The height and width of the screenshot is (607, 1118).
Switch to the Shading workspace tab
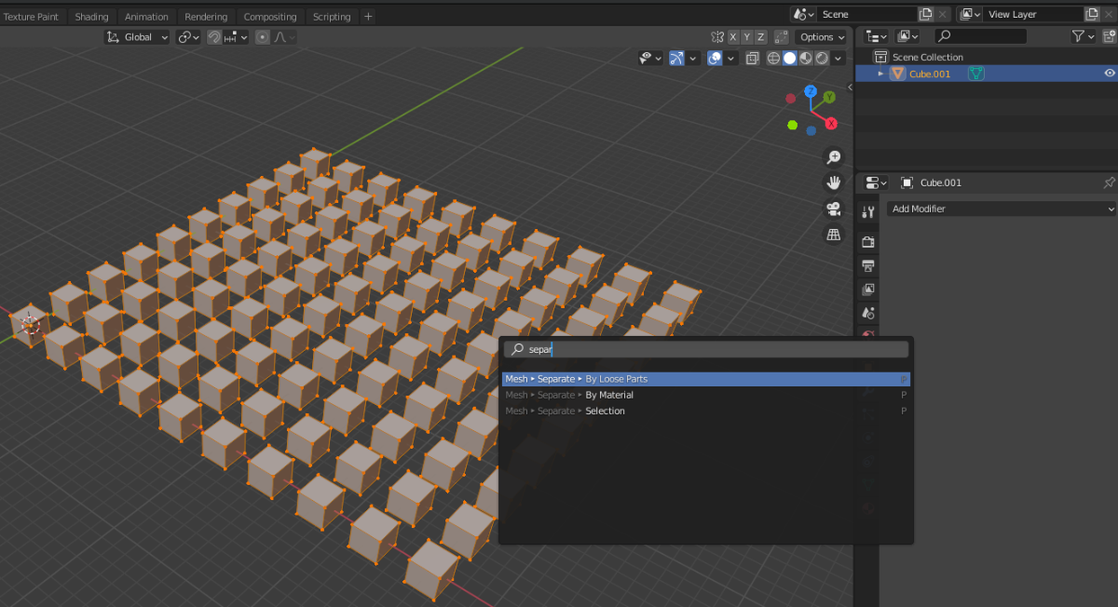pyautogui.click(x=91, y=17)
